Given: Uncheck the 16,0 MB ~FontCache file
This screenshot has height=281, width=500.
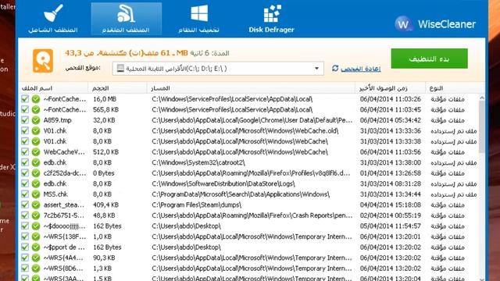Looking at the screenshot, I should pyautogui.click(x=25, y=99).
